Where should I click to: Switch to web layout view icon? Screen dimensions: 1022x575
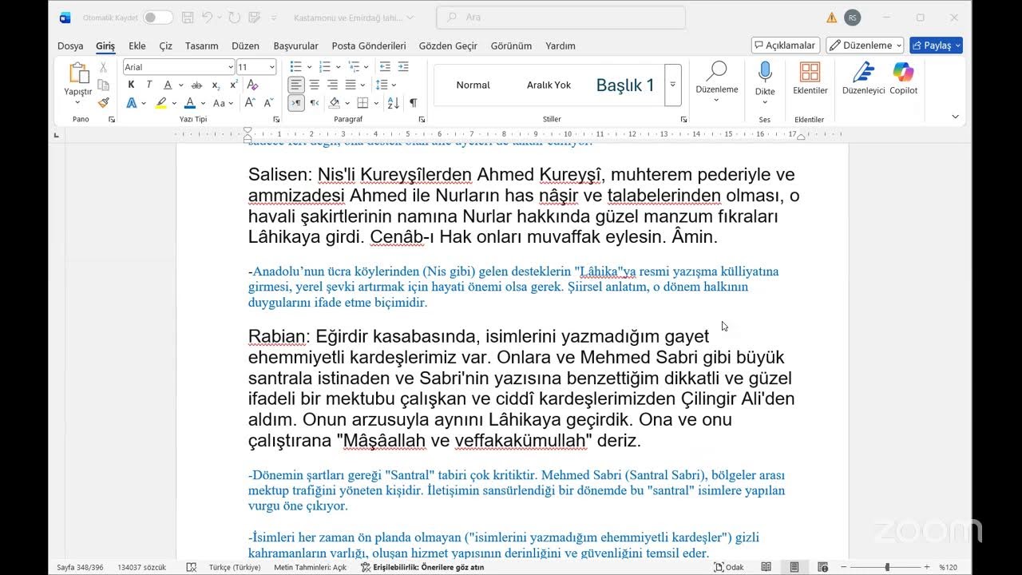tap(822, 567)
